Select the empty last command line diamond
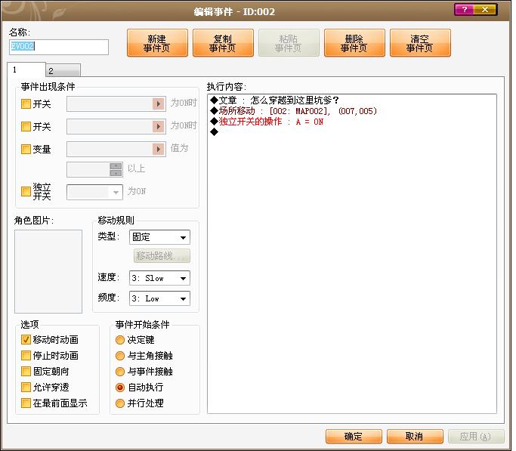 215,132
